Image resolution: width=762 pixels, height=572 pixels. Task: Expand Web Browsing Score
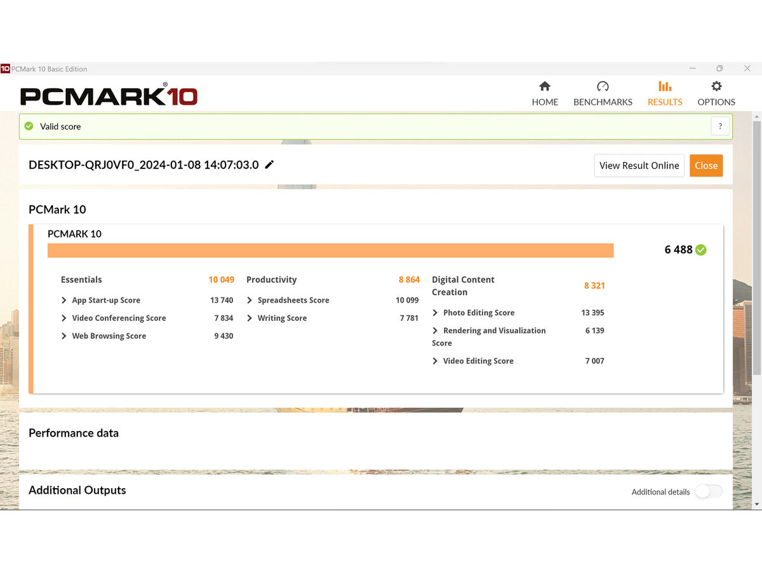click(x=63, y=336)
